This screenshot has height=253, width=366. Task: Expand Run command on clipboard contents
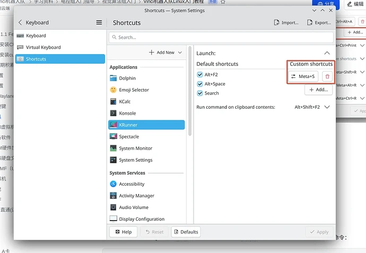coord(327,107)
